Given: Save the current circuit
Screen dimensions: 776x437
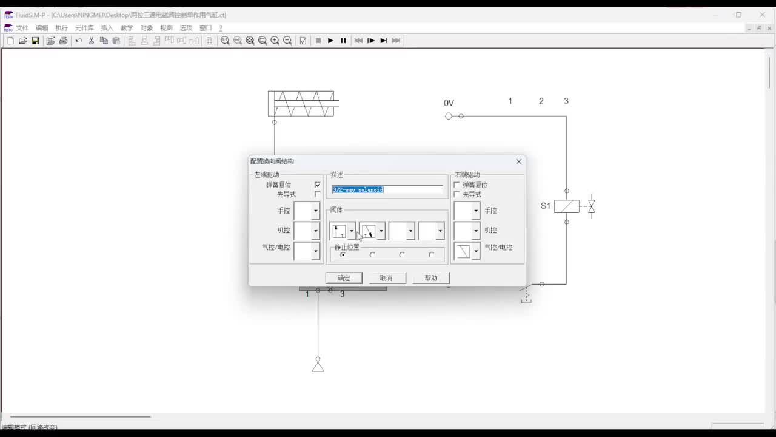Looking at the screenshot, I should click(x=35, y=41).
